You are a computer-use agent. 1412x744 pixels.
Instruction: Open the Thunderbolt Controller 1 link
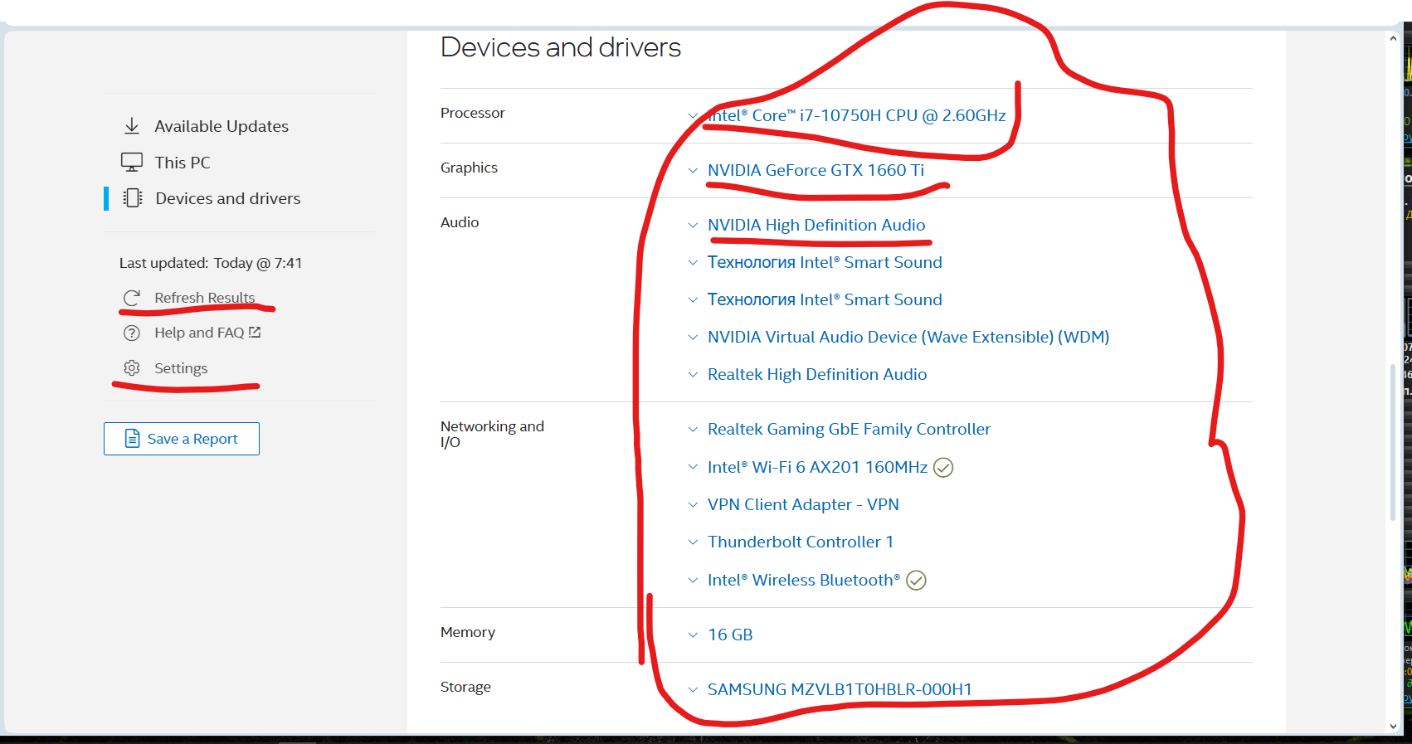pos(801,542)
